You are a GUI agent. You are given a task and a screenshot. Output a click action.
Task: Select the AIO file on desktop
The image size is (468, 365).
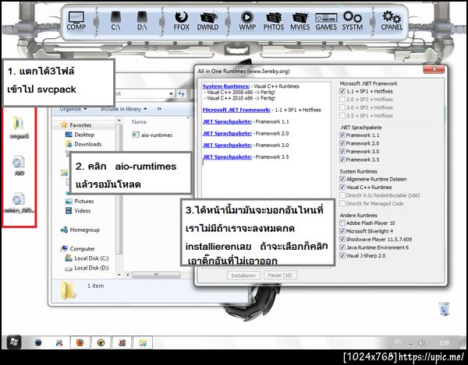(19, 165)
